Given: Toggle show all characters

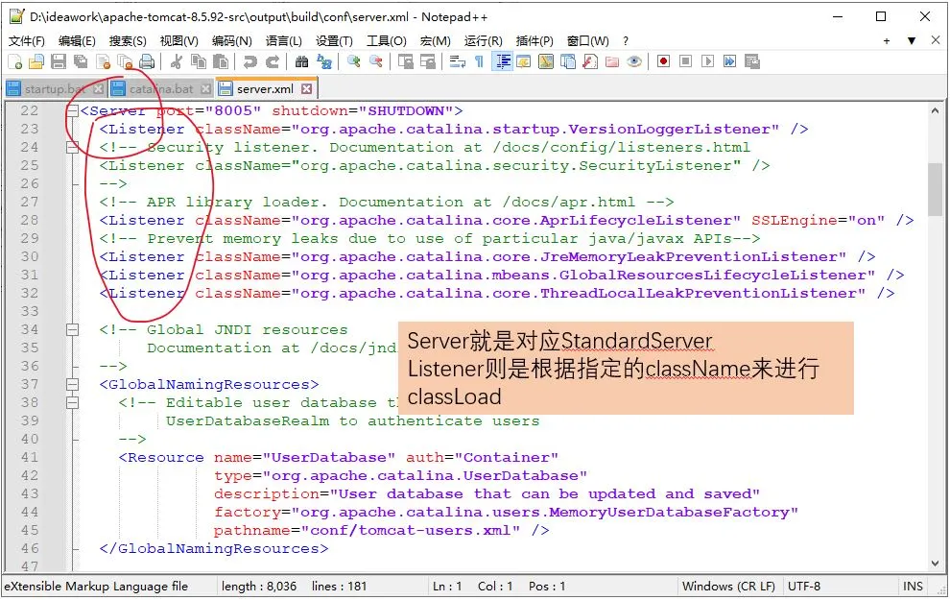Looking at the screenshot, I should pyautogui.click(x=480, y=61).
